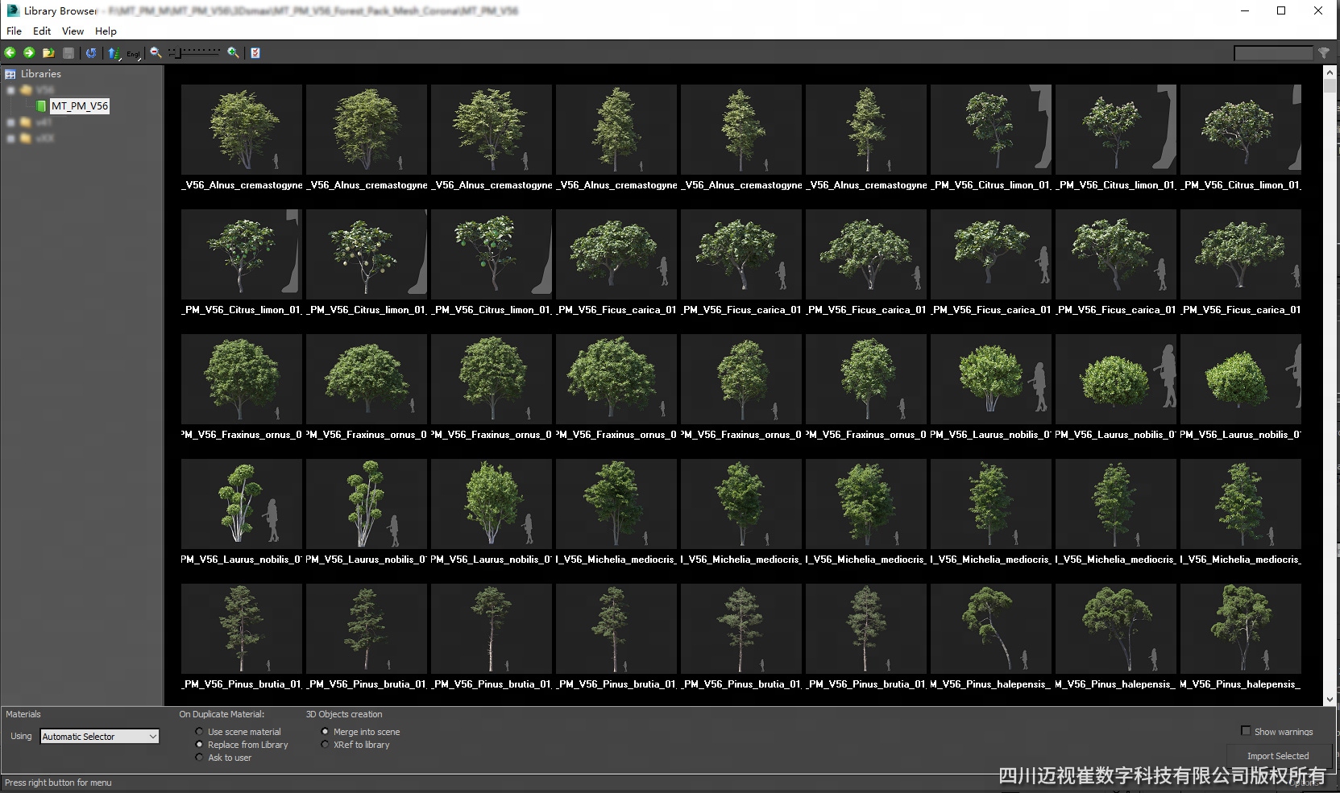Choose XRef to library option
Screen dimensions: 1340x793
[326, 745]
